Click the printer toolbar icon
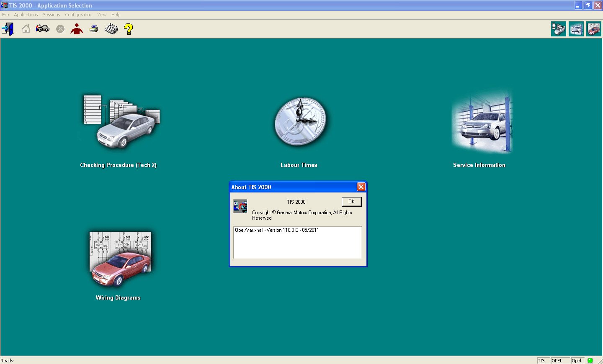The image size is (603, 364). [94, 29]
